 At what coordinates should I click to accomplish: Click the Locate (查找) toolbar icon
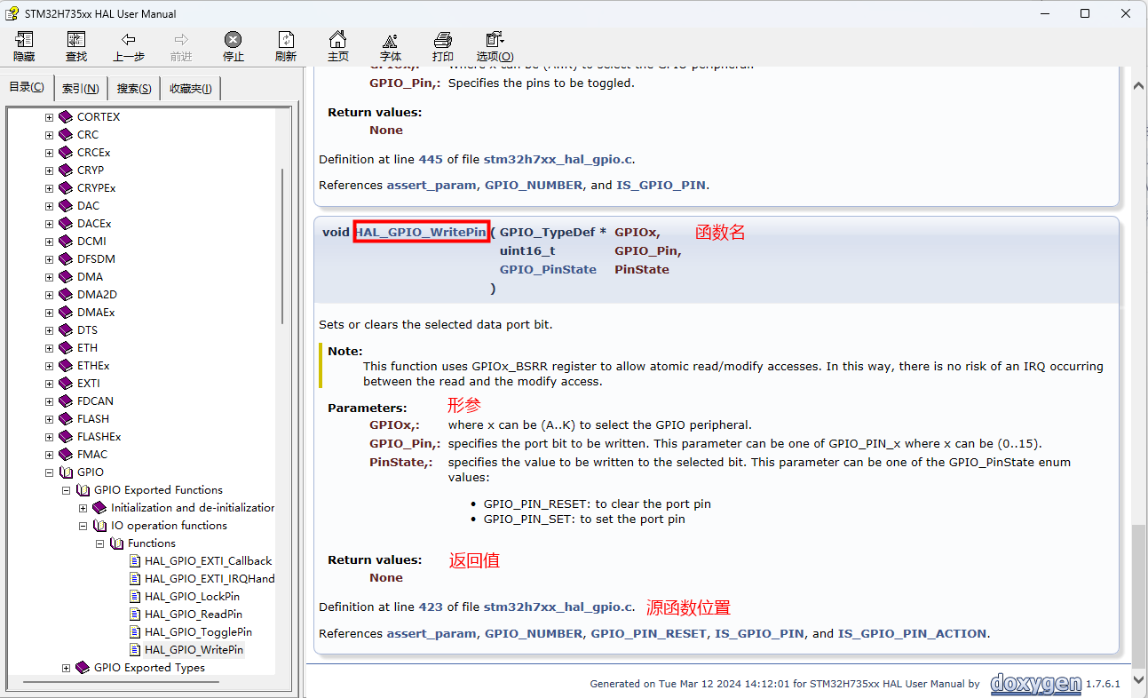76,40
